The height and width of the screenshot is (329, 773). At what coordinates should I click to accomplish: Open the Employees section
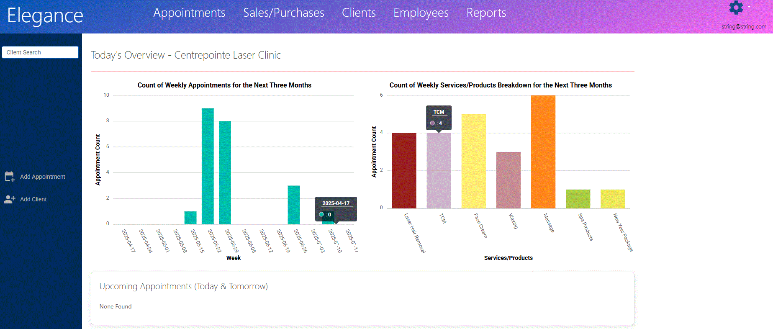pos(421,13)
